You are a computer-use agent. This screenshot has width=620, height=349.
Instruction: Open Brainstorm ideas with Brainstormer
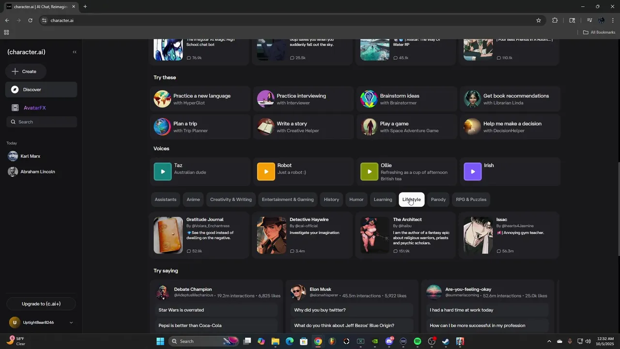coord(407,99)
